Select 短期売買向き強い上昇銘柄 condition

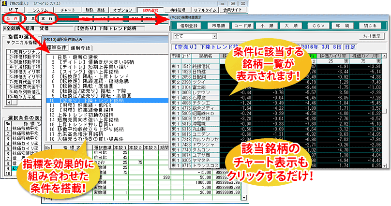click(x=107, y=120)
